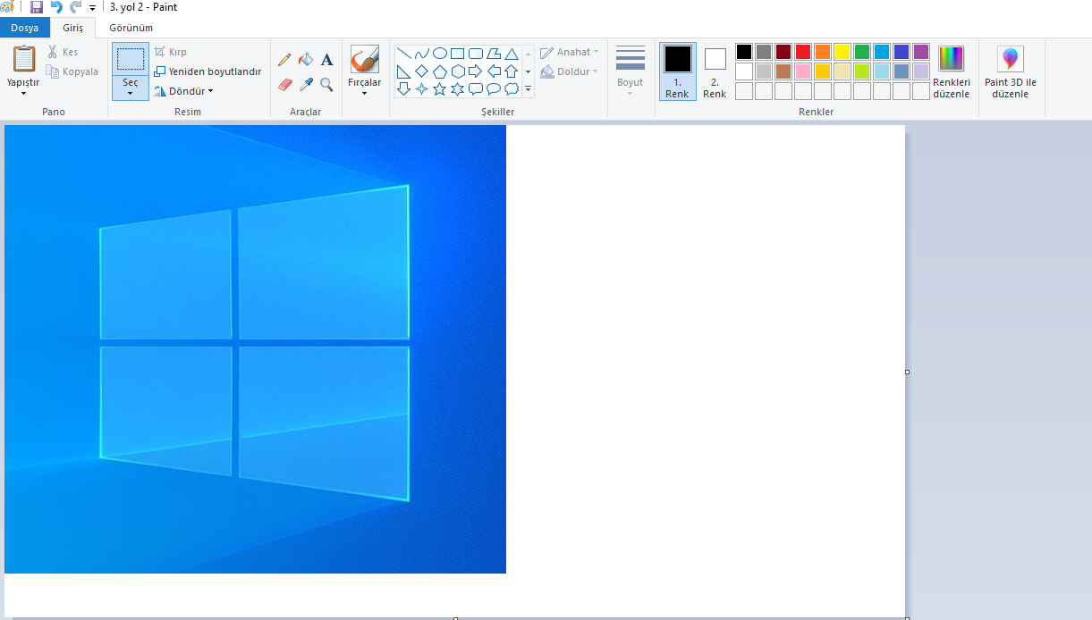Choose the purple color swatch
This screenshot has width=1092, height=620.
tap(921, 52)
